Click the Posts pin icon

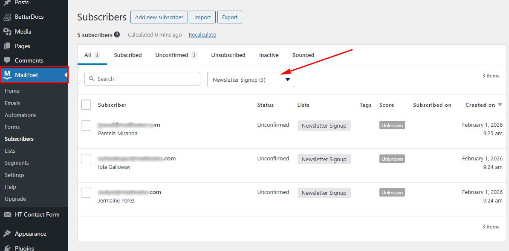(6, 3)
